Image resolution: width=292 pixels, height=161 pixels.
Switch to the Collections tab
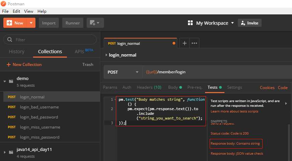pos(50,52)
